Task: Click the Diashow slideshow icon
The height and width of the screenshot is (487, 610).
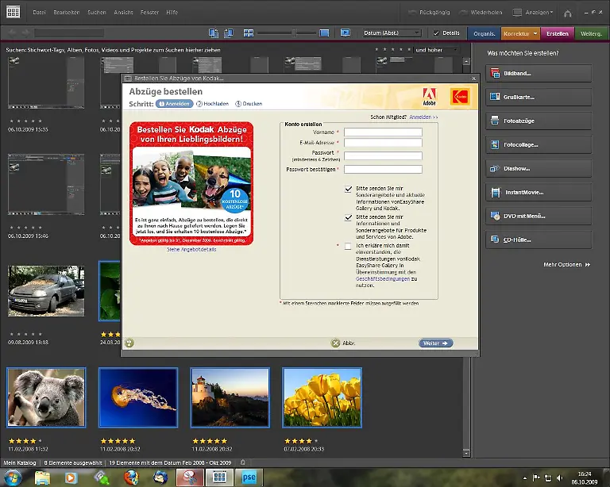Action: [x=493, y=169]
